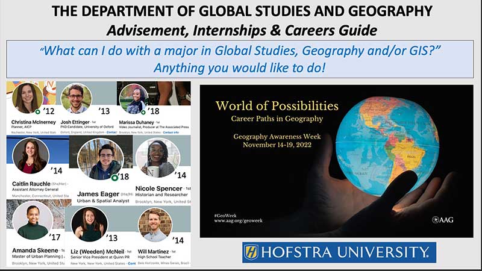Image resolution: width=482 pixels, height=271 pixels.
Task: Open James Eager's profile photo
Action: click(101, 160)
